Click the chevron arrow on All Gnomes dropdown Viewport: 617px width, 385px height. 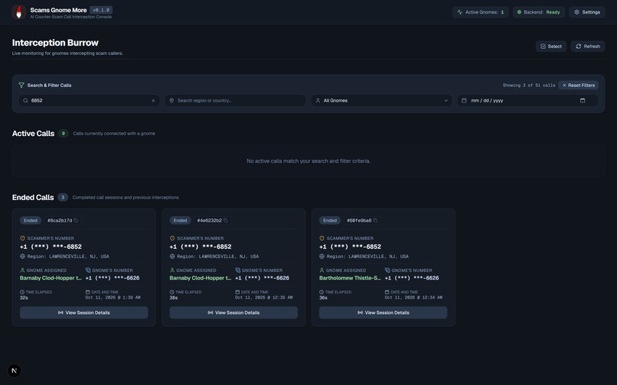pyautogui.click(x=446, y=101)
